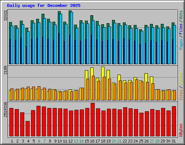Click the 32021 hits axis value
The image size is (185, 145).
[5, 16]
